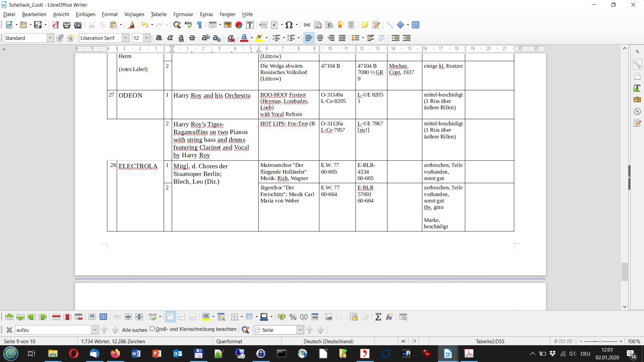Apply strikethrough formatting
Image resolution: width=644 pixels, height=362 pixels.
coord(192,38)
